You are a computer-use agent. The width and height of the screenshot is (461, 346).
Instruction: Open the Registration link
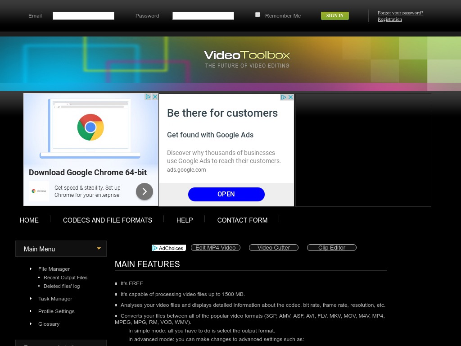(390, 19)
